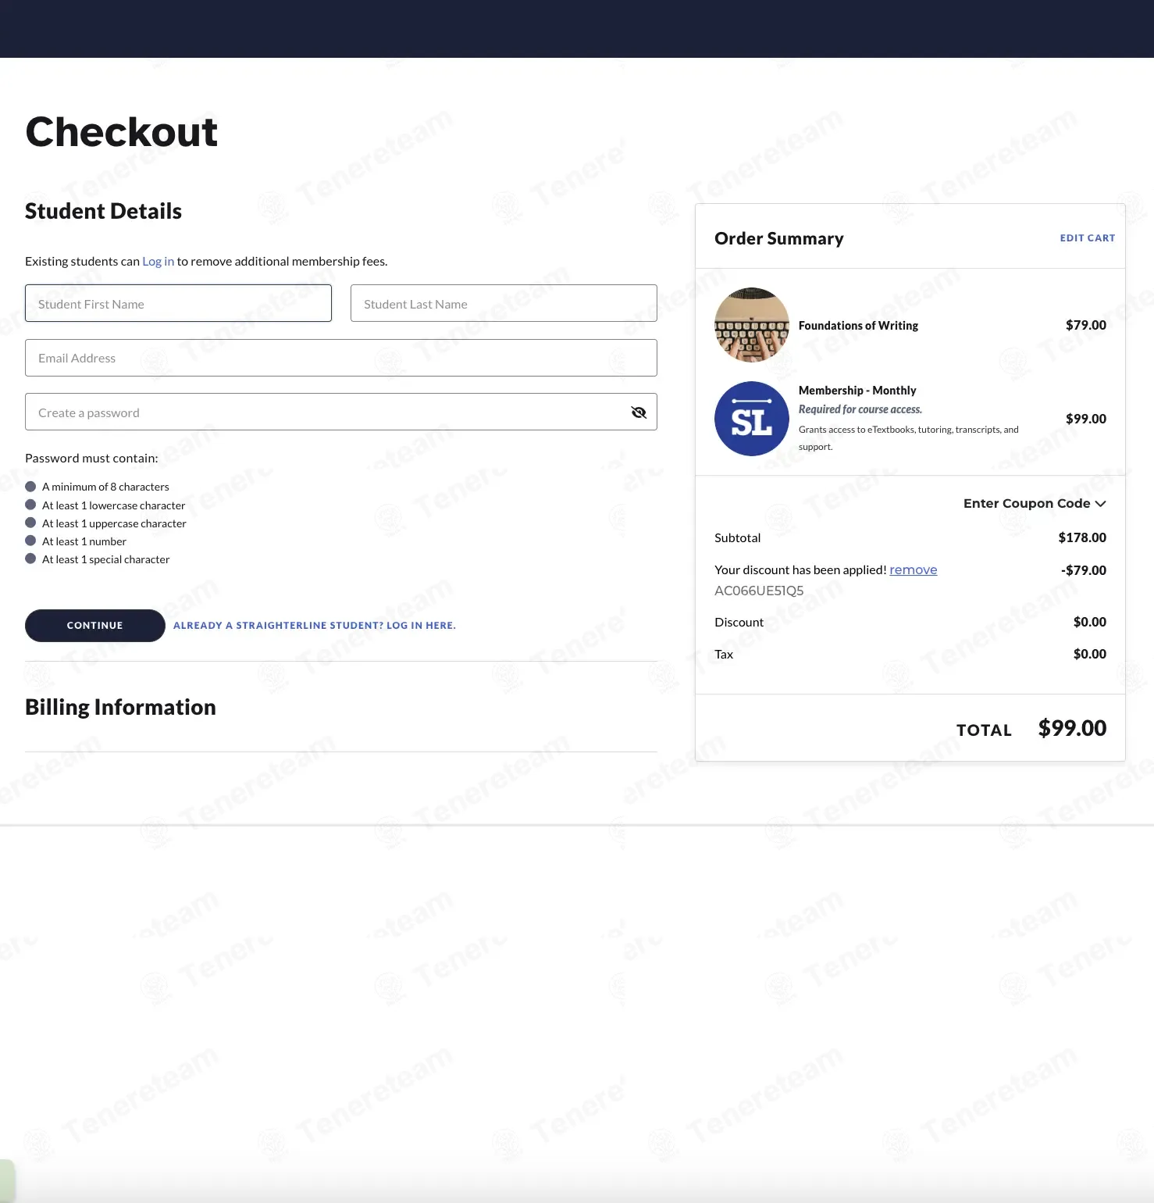Toggle password visibility eye icon
This screenshot has width=1154, height=1203.
639,412
